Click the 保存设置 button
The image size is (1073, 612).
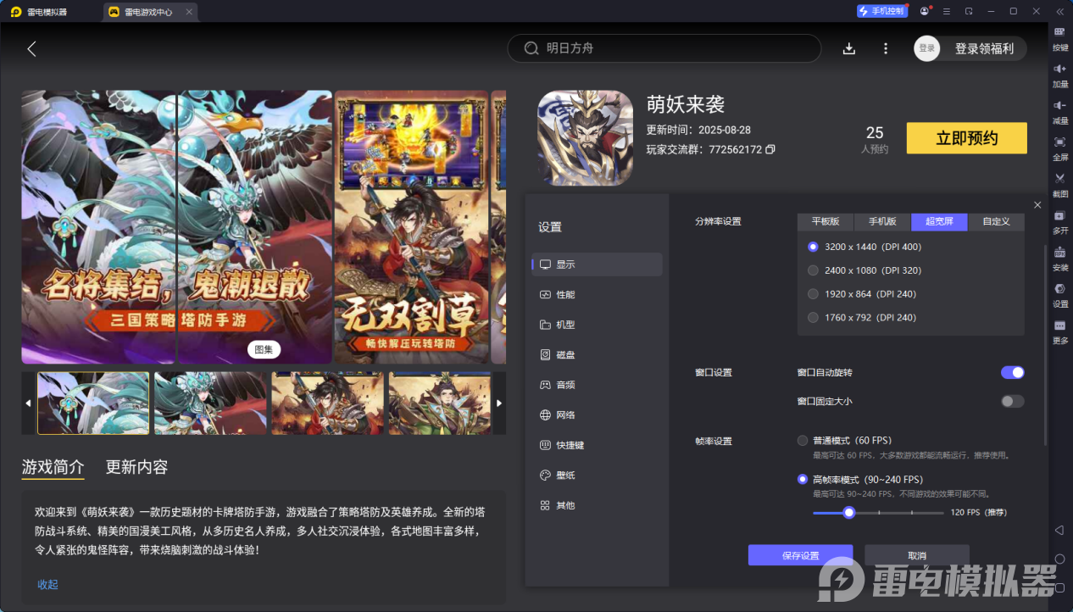coord(800,555)
